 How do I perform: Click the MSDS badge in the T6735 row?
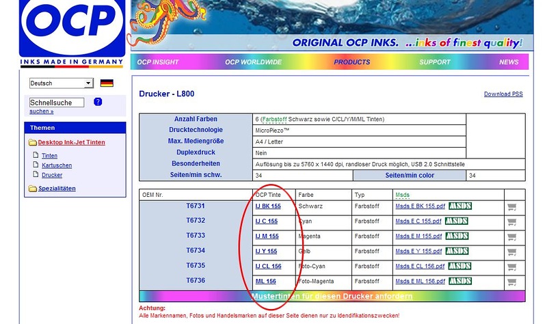pos(459,266)
